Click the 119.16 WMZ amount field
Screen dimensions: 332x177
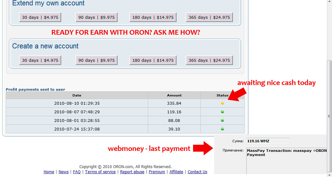(x=268, y=141)
